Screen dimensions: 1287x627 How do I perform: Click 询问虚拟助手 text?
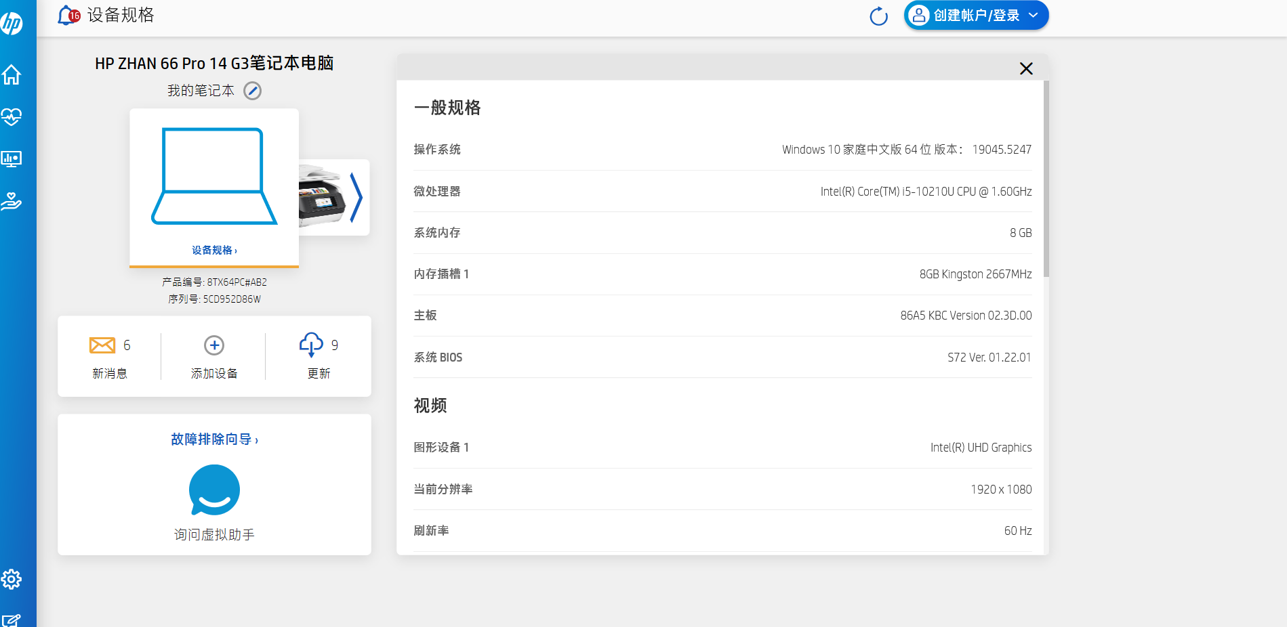pos(214,535)
